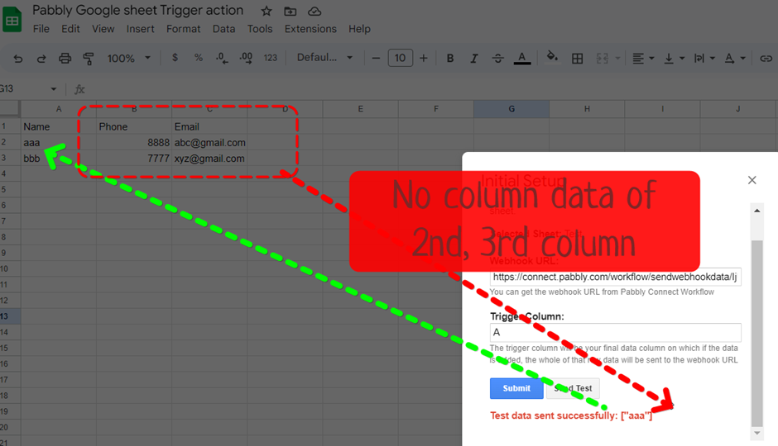Open the zoom 100% dropdown
Screen dimensions: 778x446
[x=128, y=59]
